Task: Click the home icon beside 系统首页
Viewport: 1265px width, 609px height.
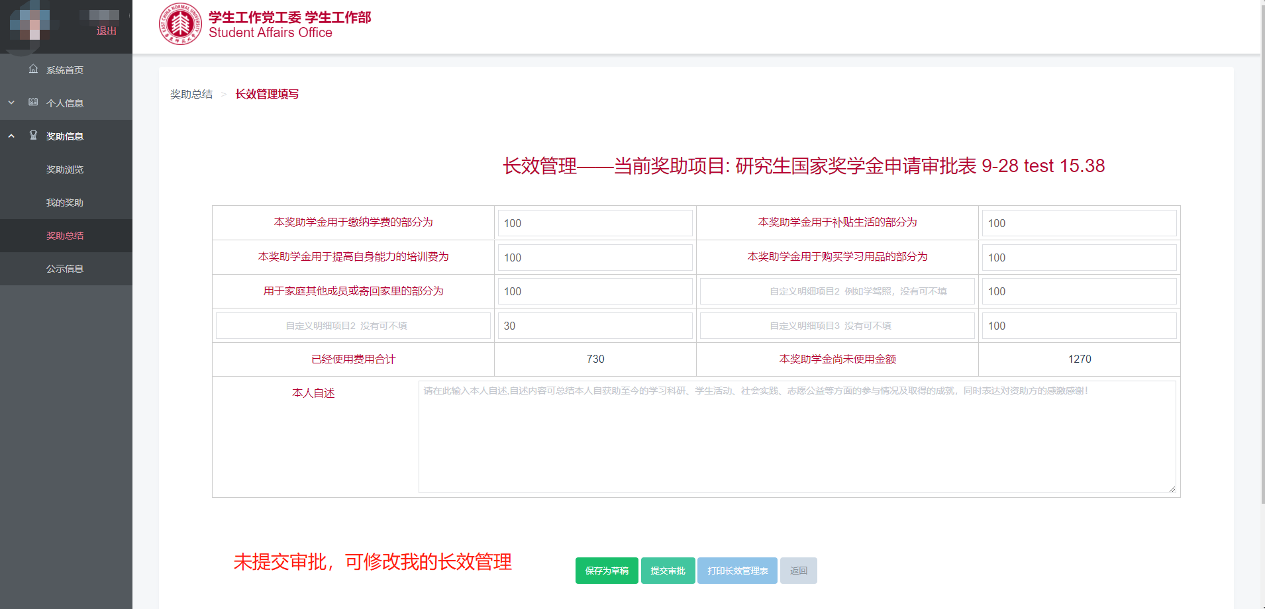Action: 33,70
